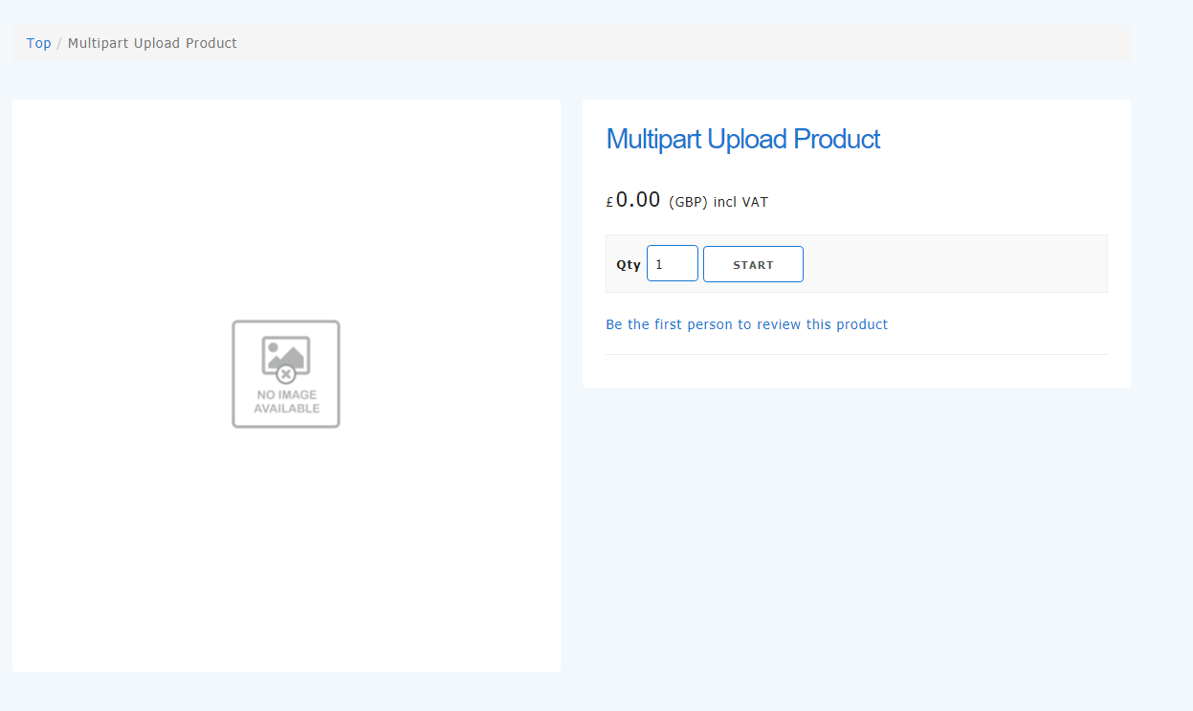Select the Multipart Upload Product heading
The width and height of the screenshot is (1193, 711).
[x=742, y=139]
